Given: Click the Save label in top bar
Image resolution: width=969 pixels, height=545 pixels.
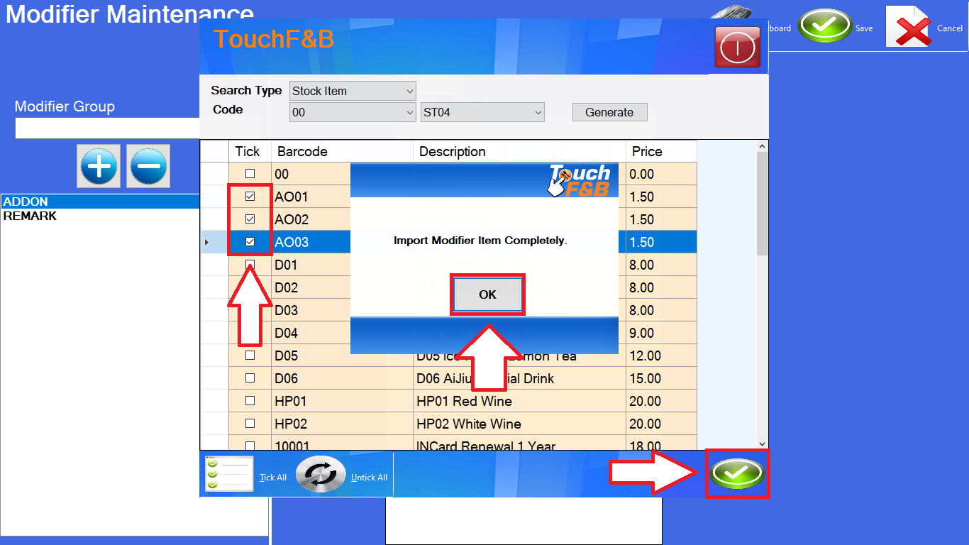Looking at the screenshot, I should point(864,28).
